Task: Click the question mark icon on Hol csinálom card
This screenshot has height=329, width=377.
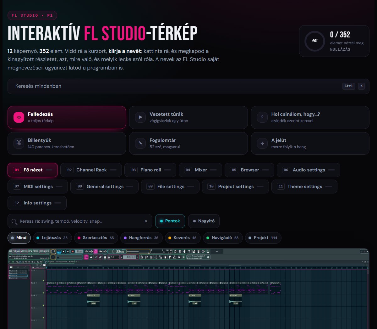Action: click(x=262, y=117)
